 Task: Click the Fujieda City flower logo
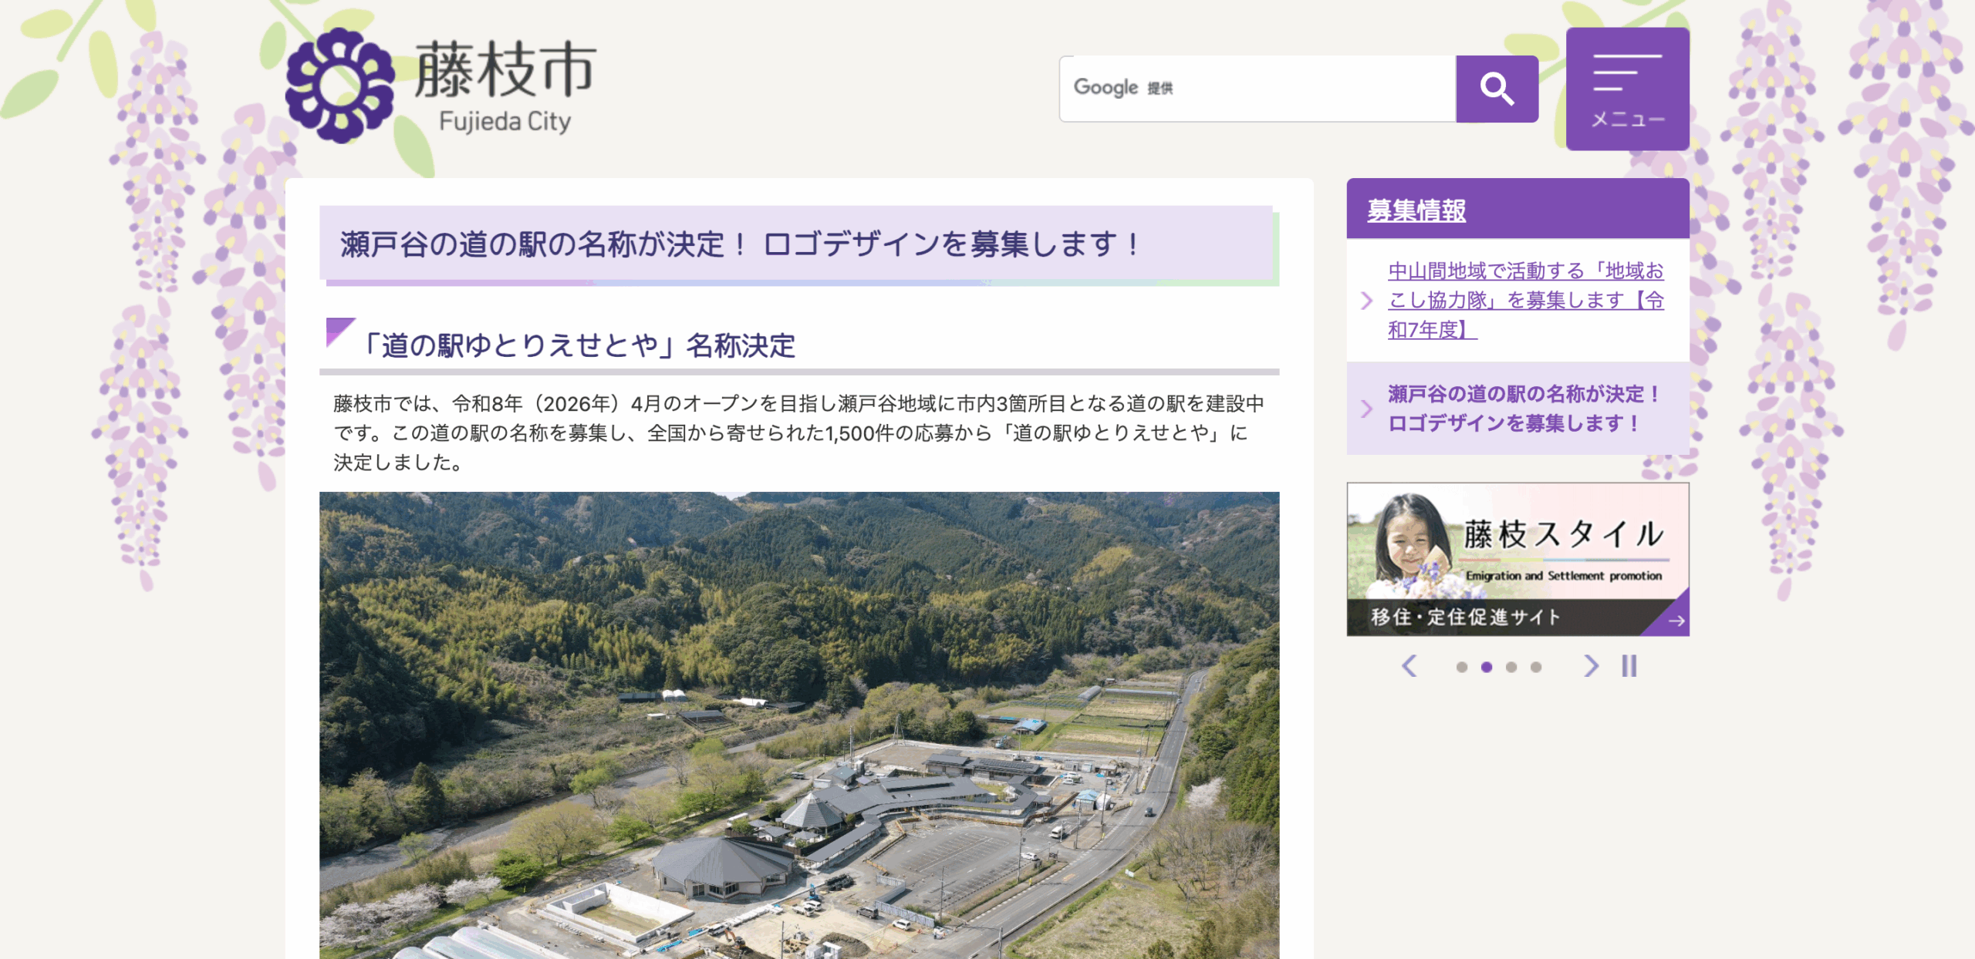[340, 86]
